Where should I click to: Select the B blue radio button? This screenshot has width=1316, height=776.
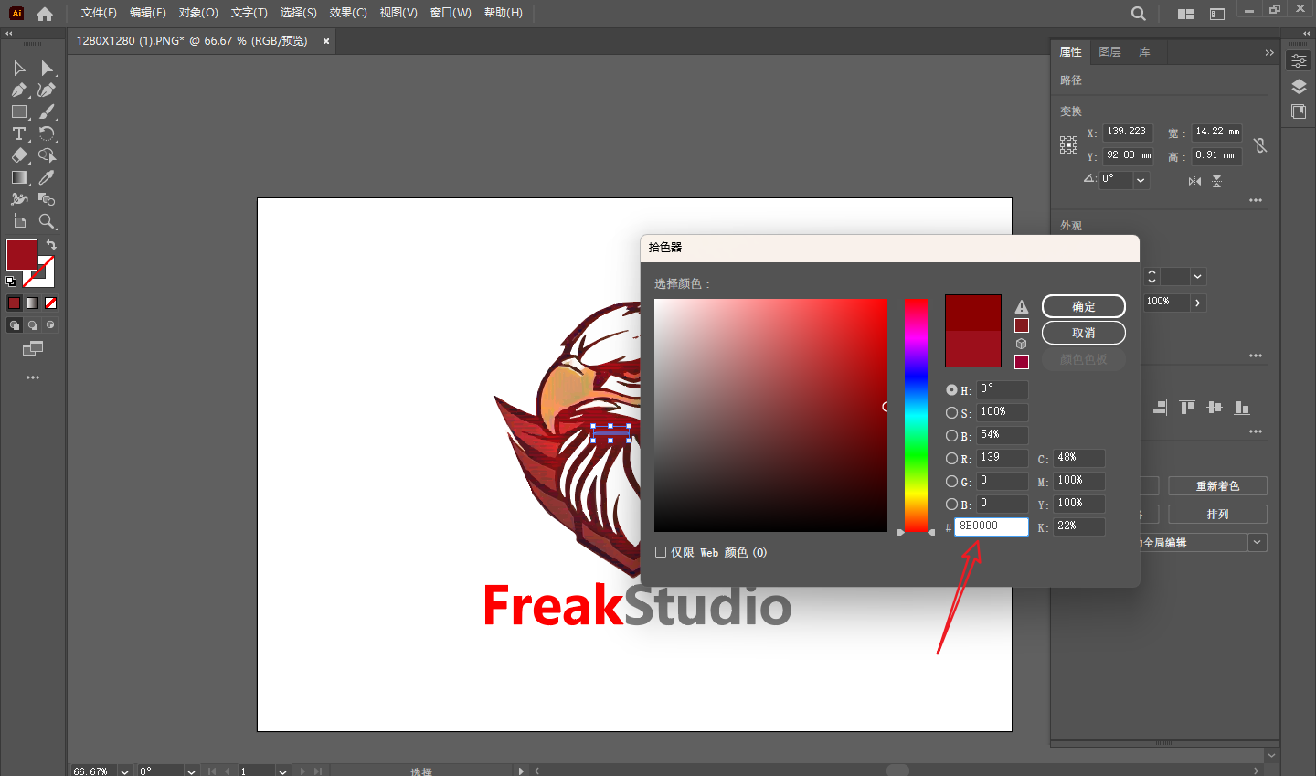pyautogui.click(x=951, y=504)
